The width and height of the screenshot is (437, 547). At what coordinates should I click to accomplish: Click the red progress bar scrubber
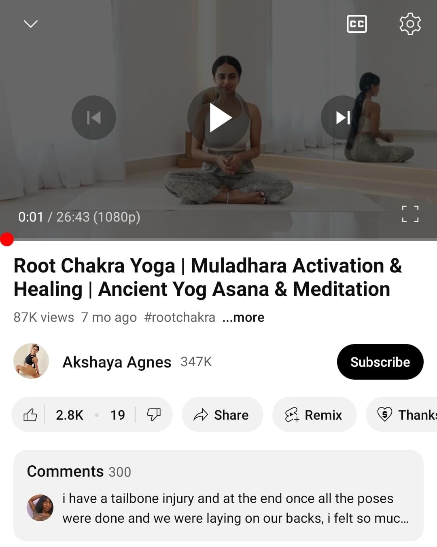coord(7,239)
